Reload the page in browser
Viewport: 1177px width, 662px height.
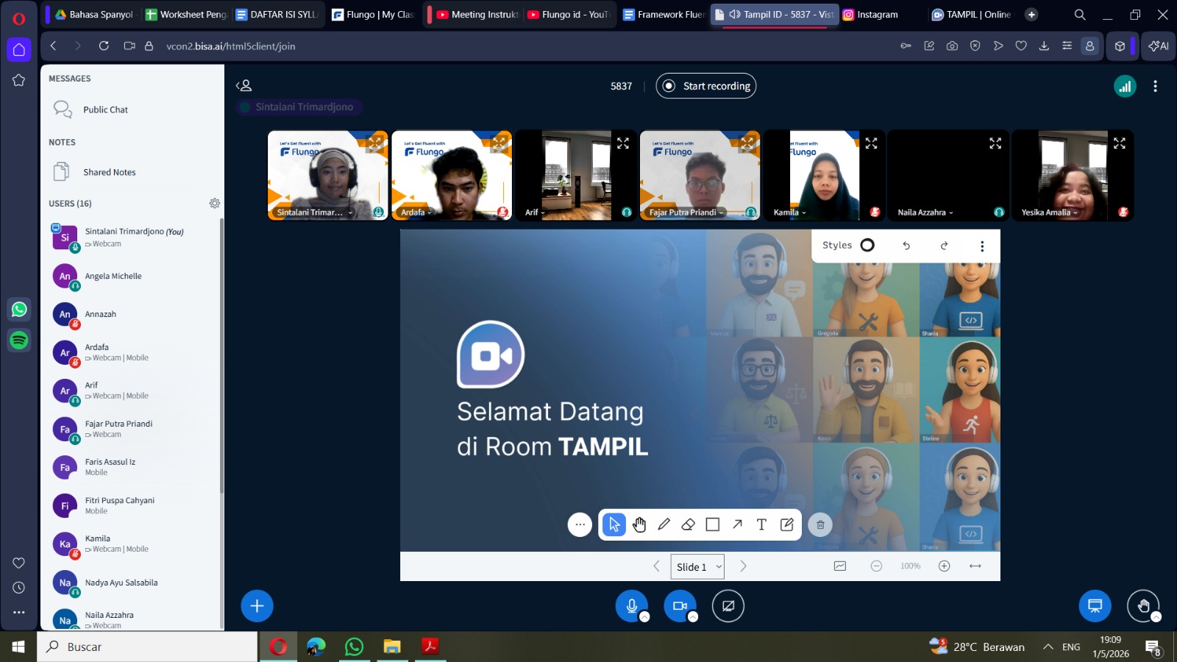[104, 46]
